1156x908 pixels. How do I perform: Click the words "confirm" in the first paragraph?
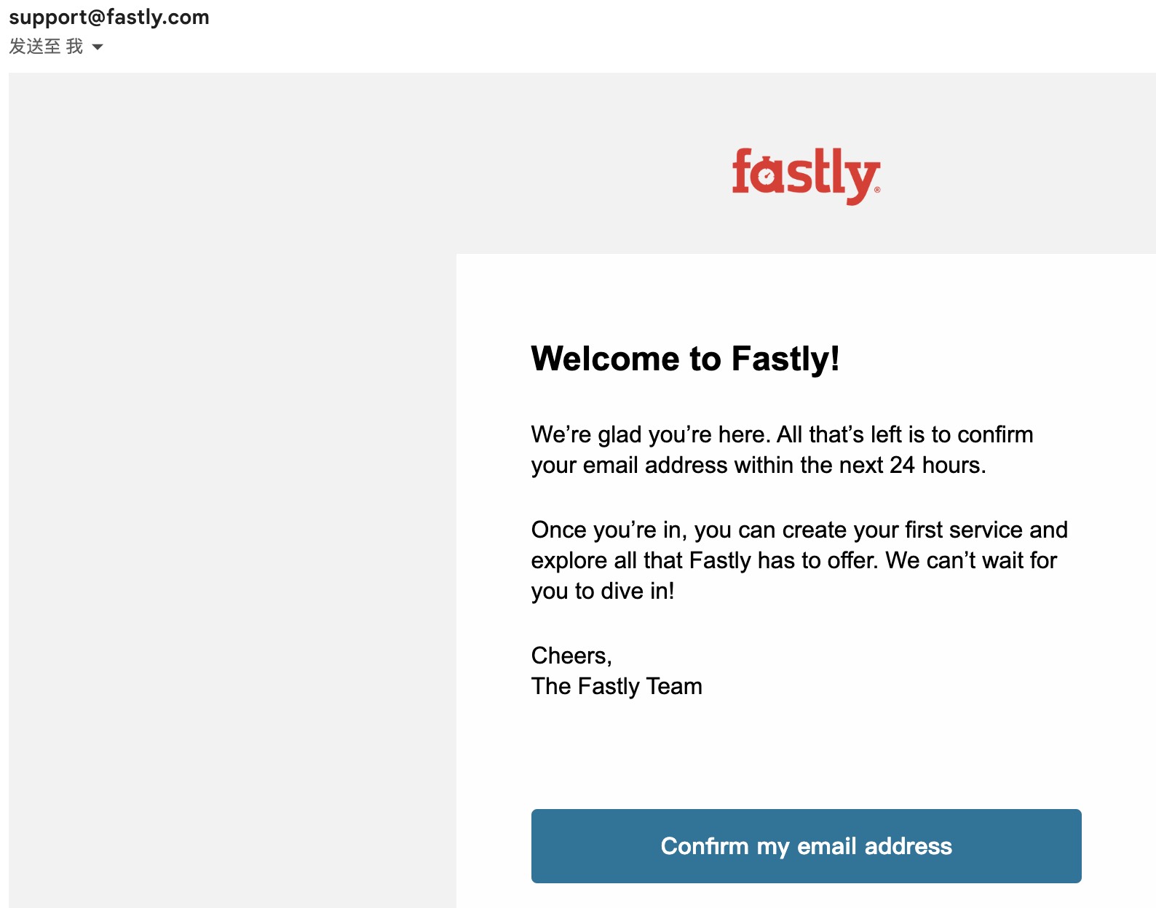click(x=994, y=434)
